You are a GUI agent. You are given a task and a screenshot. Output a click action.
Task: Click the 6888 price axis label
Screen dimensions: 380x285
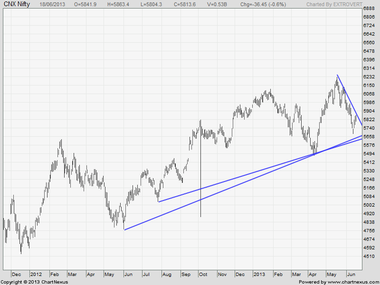[x=369, y=9]
